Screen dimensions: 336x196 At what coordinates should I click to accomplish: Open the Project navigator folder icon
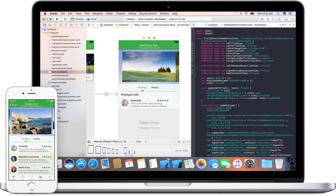(x=44, y=25)
